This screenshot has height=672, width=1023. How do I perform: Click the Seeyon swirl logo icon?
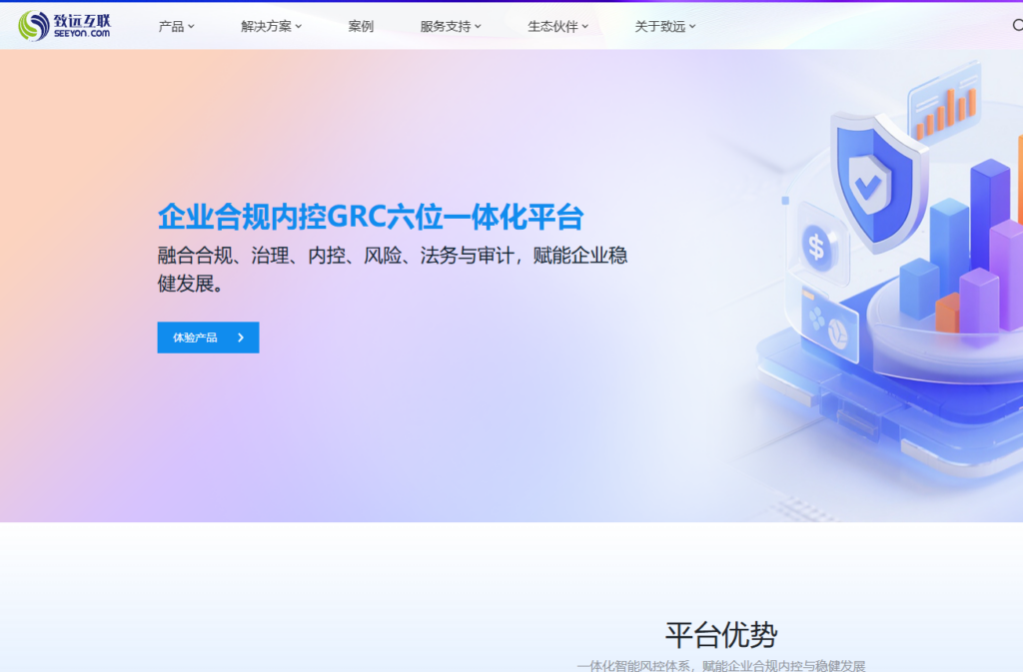[33, 24]
